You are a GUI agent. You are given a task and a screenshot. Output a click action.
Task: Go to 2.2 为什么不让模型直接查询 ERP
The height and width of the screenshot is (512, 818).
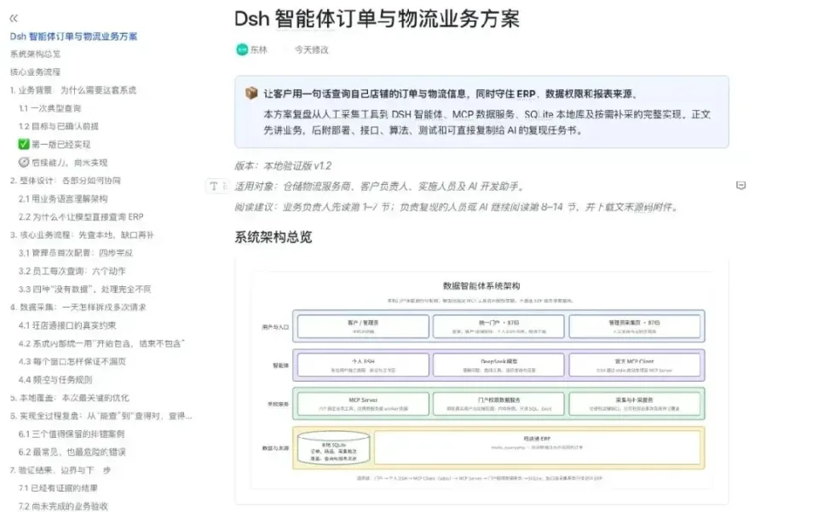pyautogui.click(x=81, y=217)
